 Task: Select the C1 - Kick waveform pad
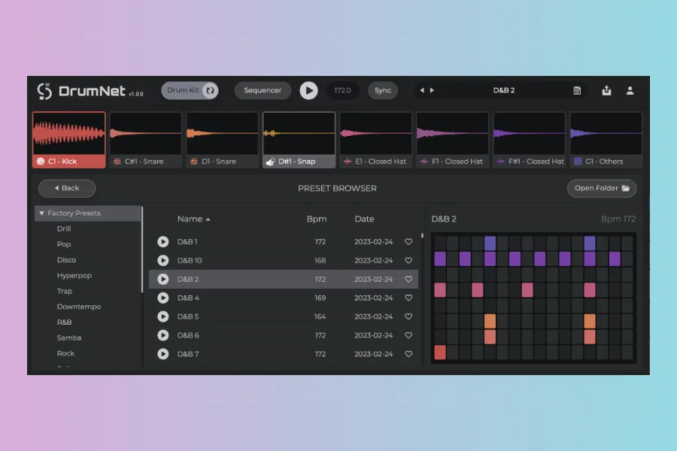point(68,139)
